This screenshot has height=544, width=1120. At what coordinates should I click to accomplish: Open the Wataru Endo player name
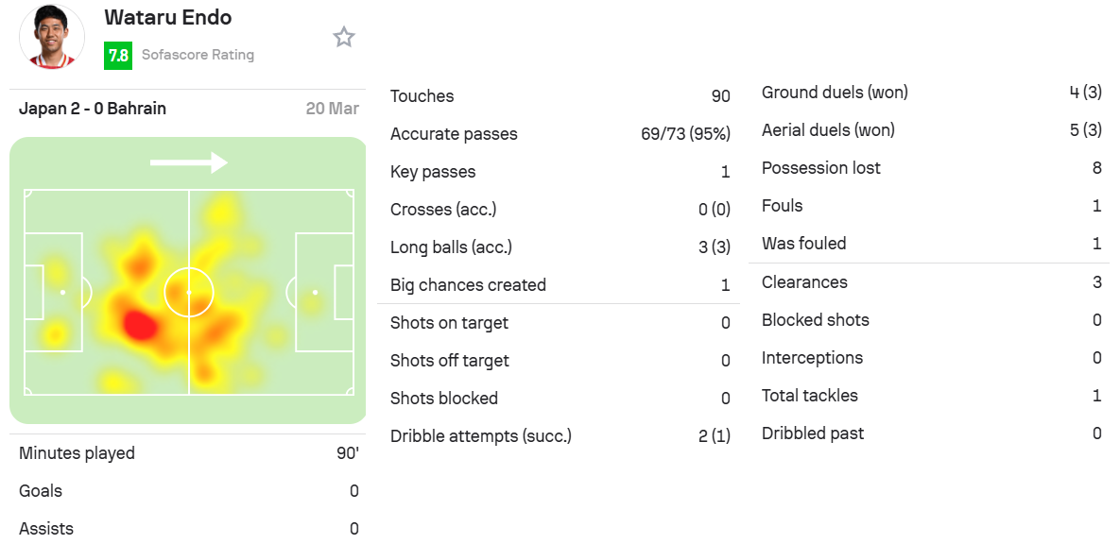pos(168,17)
